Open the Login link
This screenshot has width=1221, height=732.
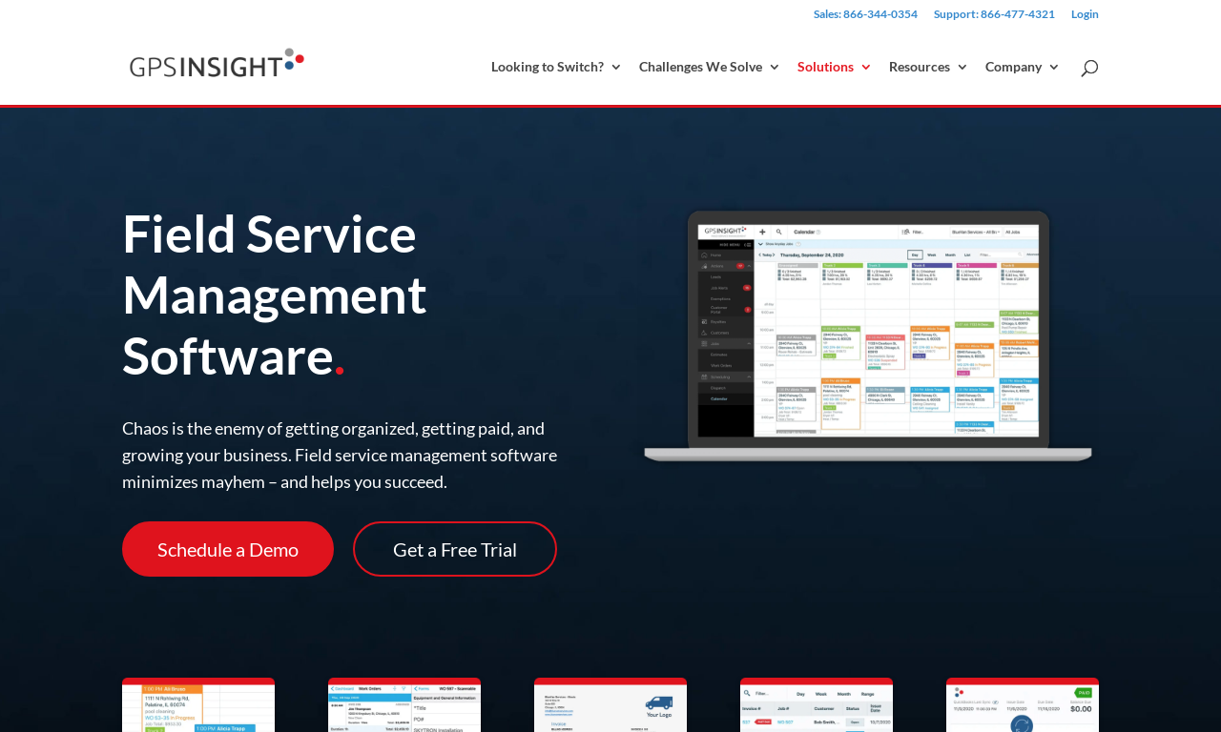pos(1085,14)
